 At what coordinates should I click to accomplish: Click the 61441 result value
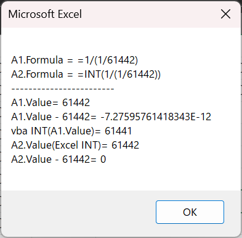point(118,131)
